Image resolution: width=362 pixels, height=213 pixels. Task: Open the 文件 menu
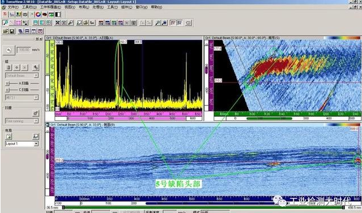[x=13, y=7]
